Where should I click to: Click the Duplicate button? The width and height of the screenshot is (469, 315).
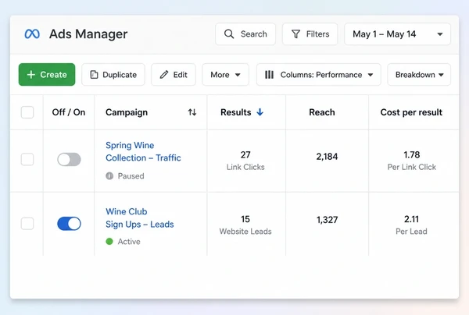pos(113,75)
